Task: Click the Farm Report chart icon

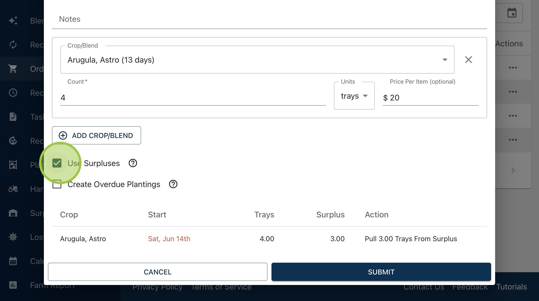Action: point(13,285)
